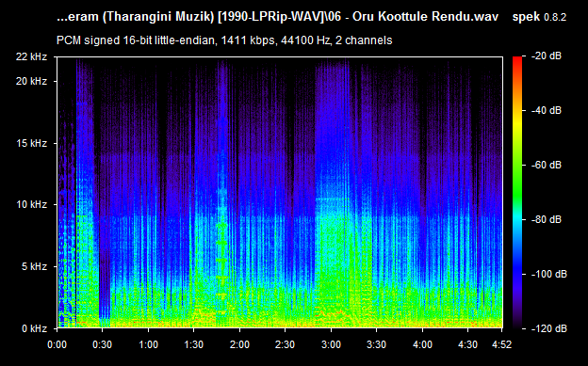Click the 5 kHz frequency label

pos(34,266)
